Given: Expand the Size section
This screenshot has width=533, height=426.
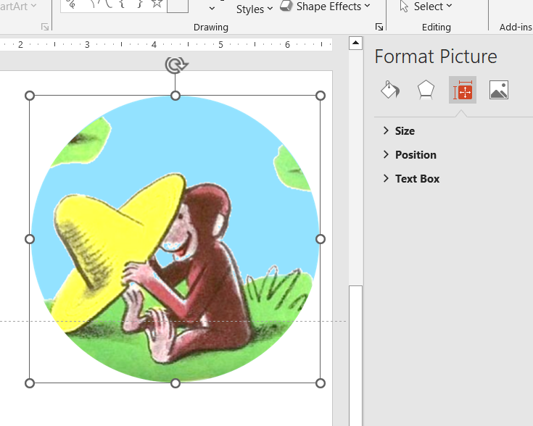Looking at the screenshot, I should click(x=400, y=131).
